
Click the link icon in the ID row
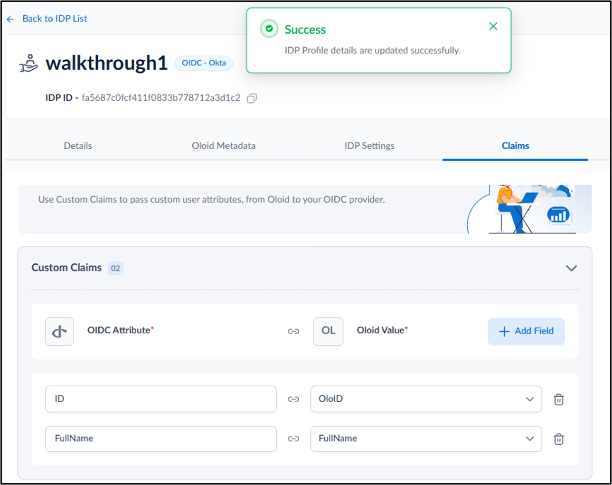293,399
